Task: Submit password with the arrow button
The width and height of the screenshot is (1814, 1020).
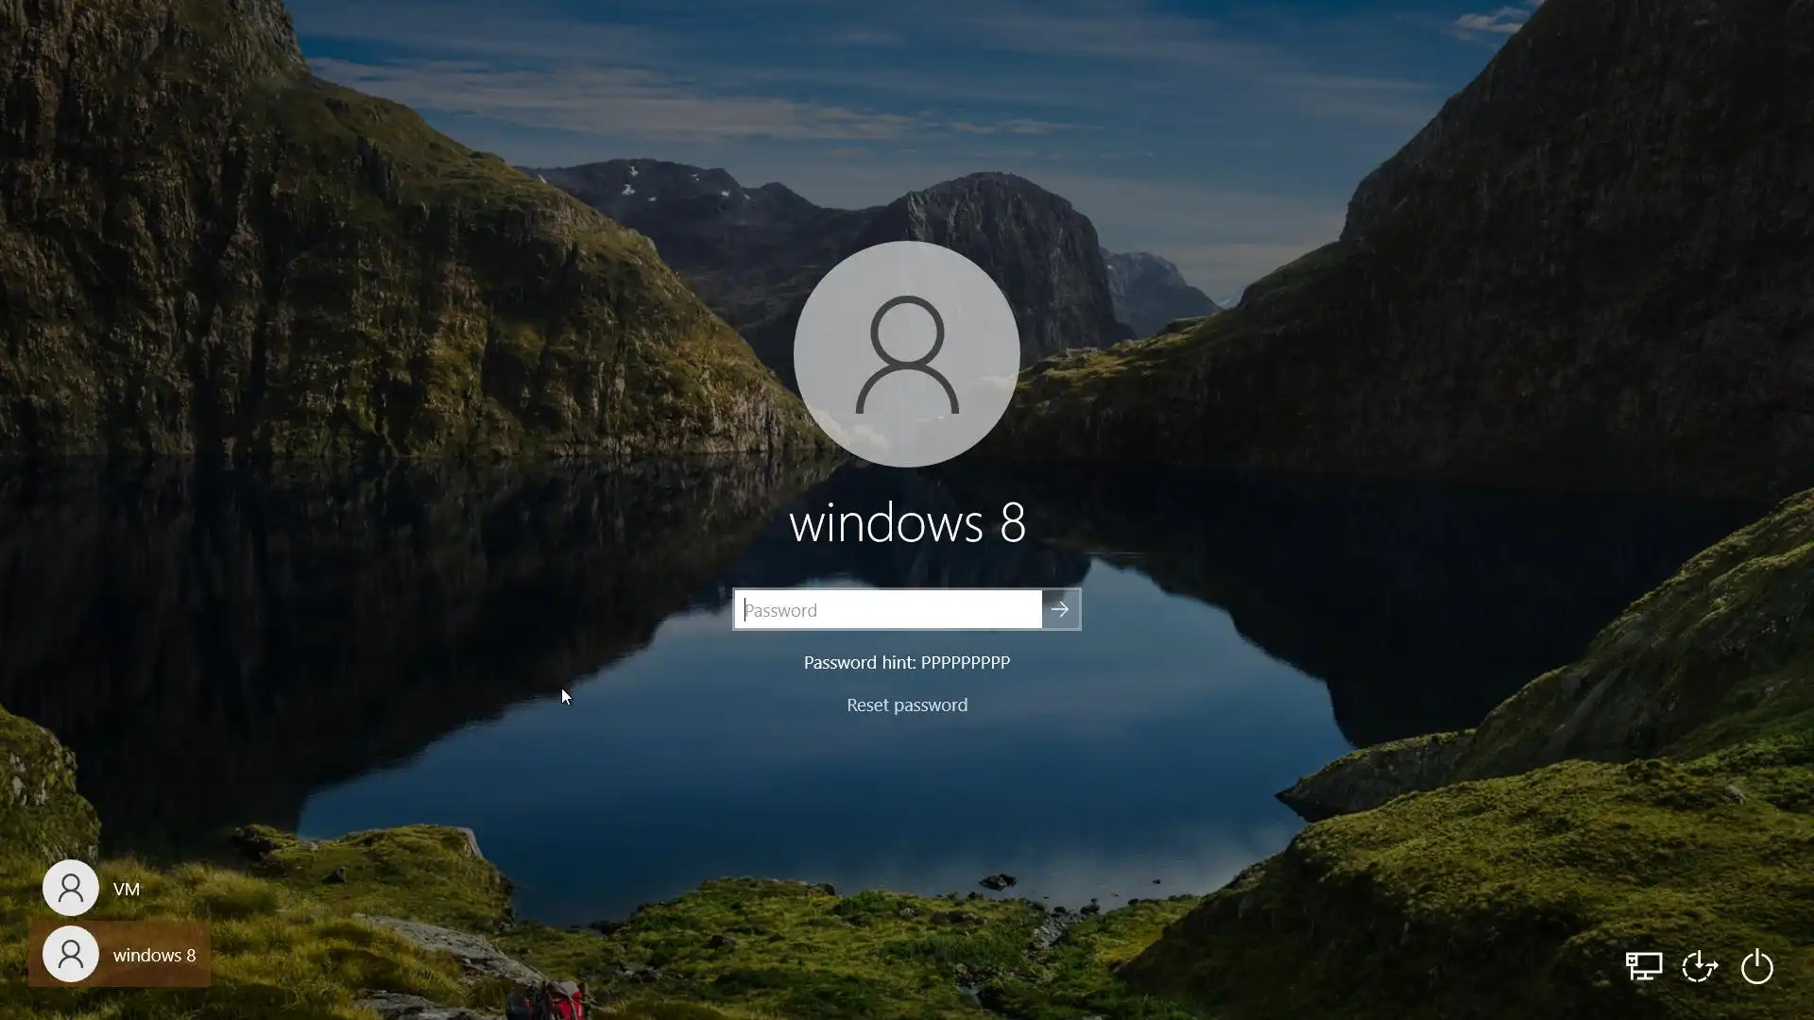Action: click(1060, 609)
